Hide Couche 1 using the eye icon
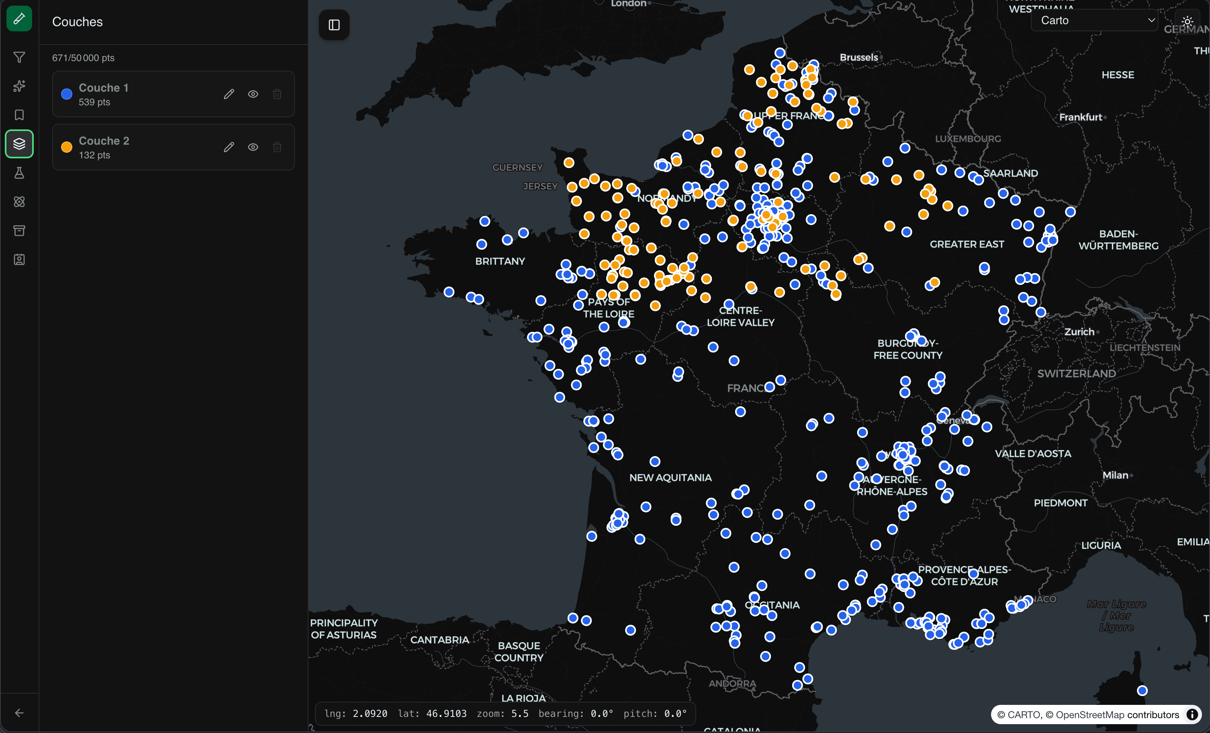This screenshot has height=733, width=1210. click(253, 94)
